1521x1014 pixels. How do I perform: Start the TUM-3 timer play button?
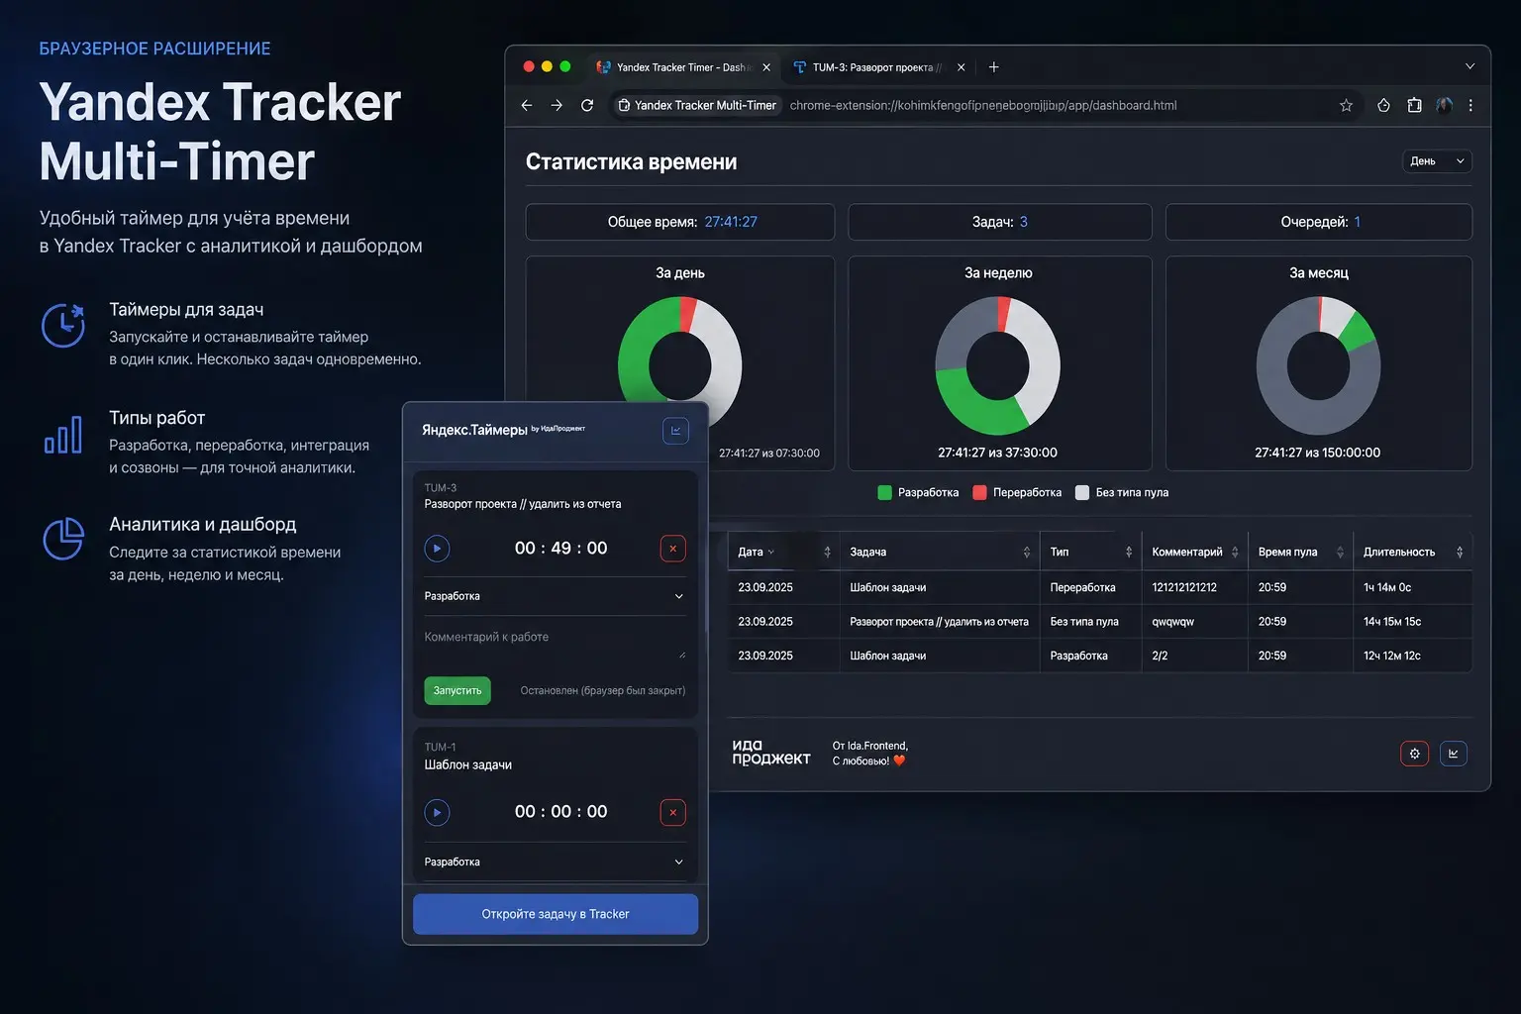click(x=437, y=548)
